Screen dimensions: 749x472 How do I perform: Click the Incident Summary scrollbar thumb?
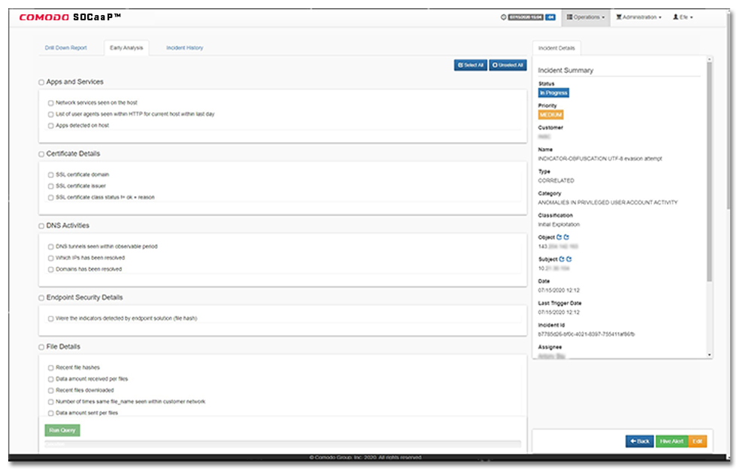(709, 172)
